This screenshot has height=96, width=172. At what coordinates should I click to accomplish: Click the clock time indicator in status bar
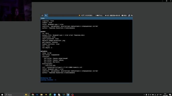point(124,15)
